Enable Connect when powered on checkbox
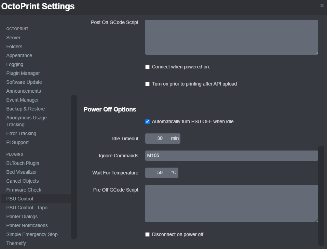 (x=148, y=67)
